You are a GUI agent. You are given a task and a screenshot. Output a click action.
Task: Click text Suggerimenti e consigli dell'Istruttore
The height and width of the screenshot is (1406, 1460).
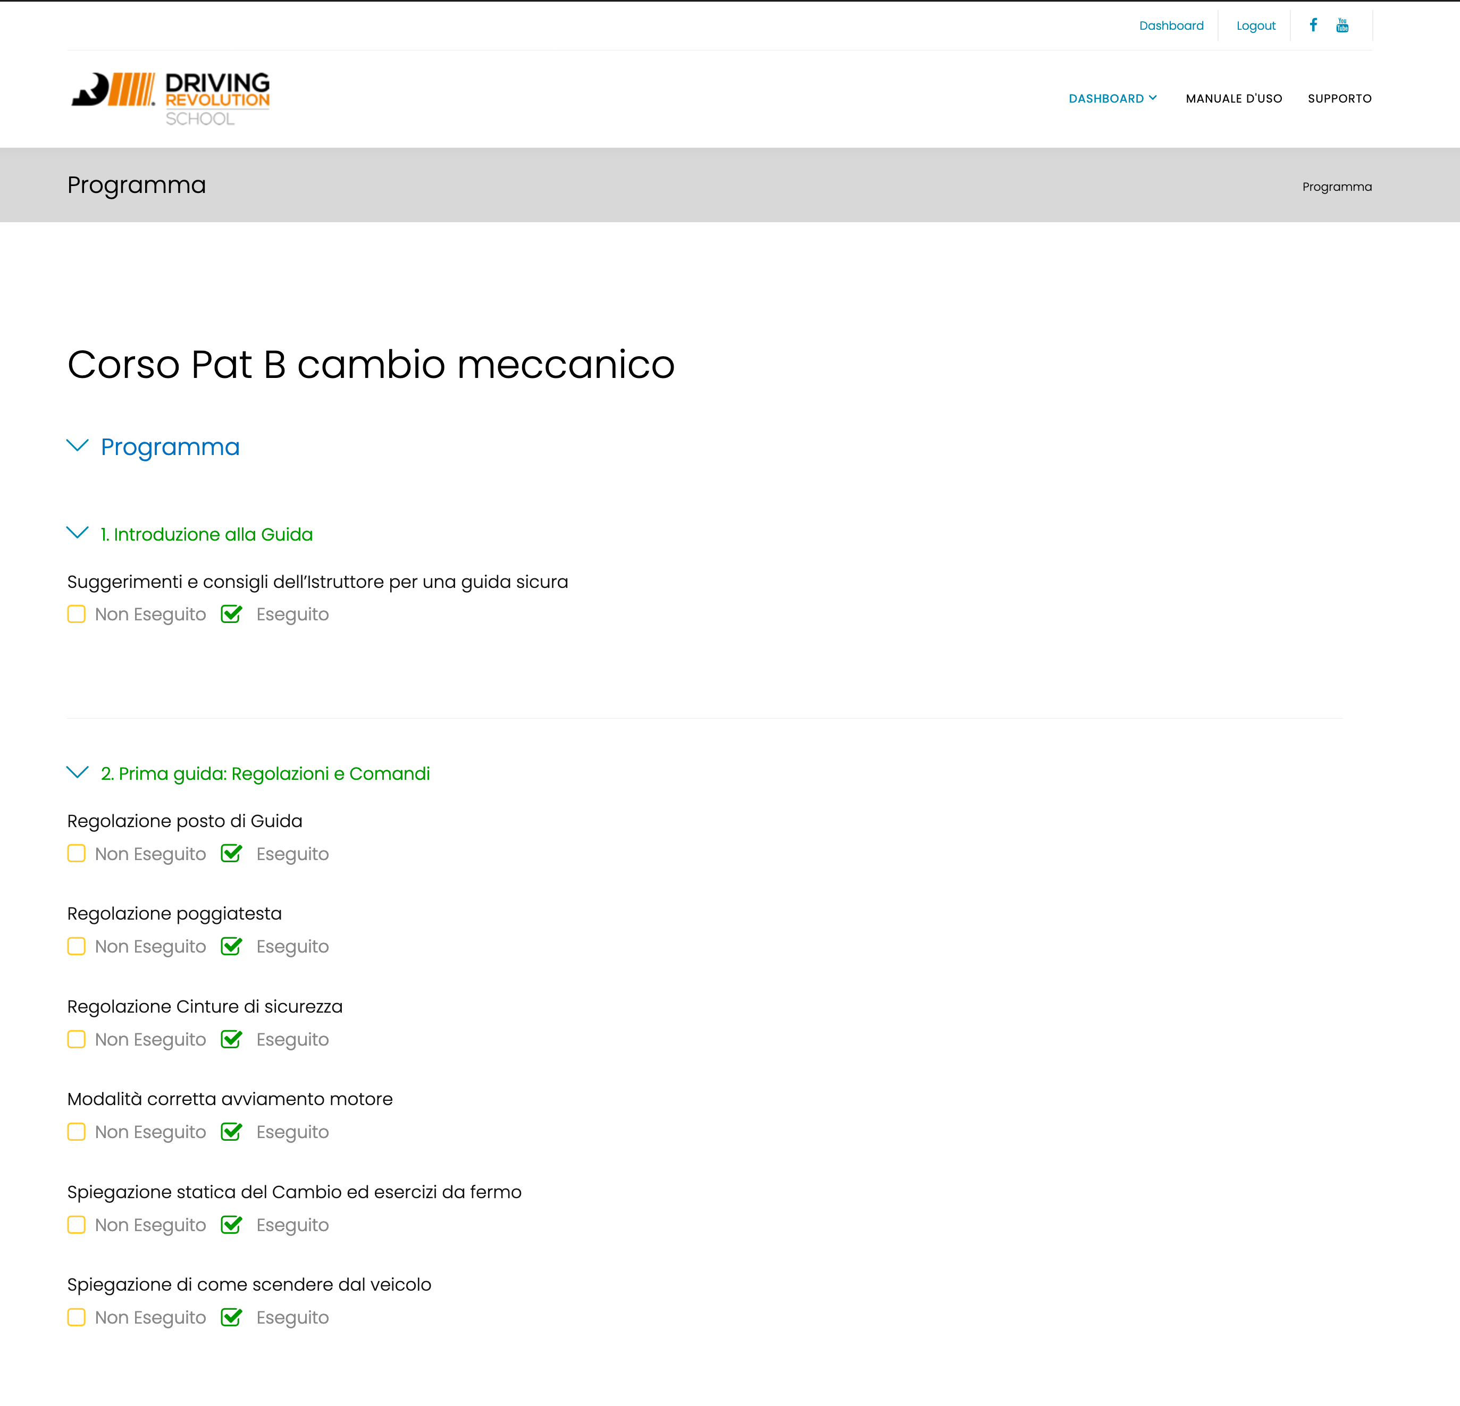point(317,582)
